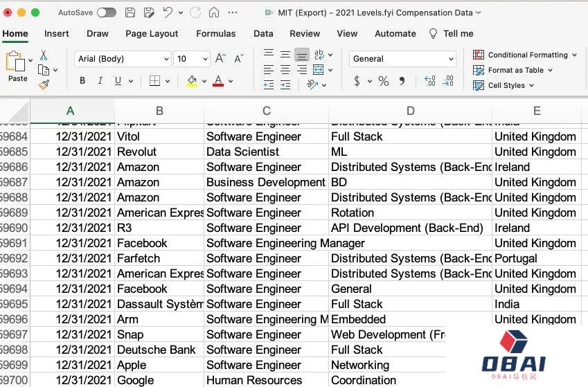
Task: Apply the yellow fill color bucket
Action: (192, 80)
